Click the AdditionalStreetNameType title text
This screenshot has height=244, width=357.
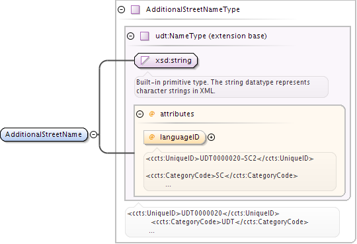click(x=193, y=9)
